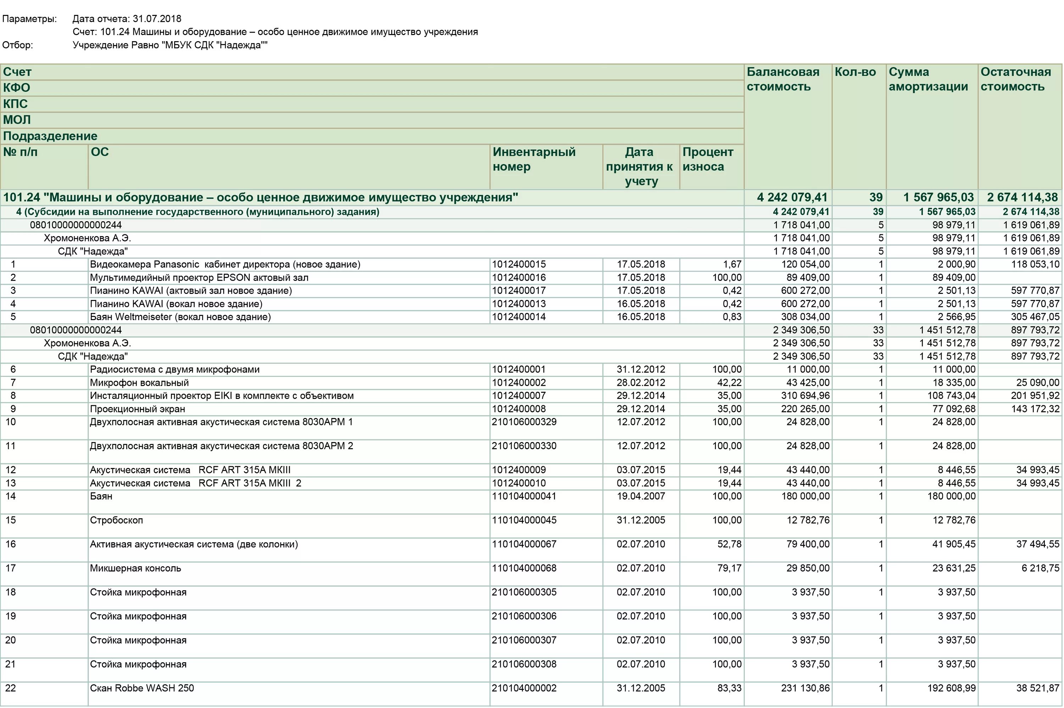Viewport: 1064px width, 708px height.
Task: Select 'Видеокамера Panasonic кабинет директора' row
Action: 225,264
